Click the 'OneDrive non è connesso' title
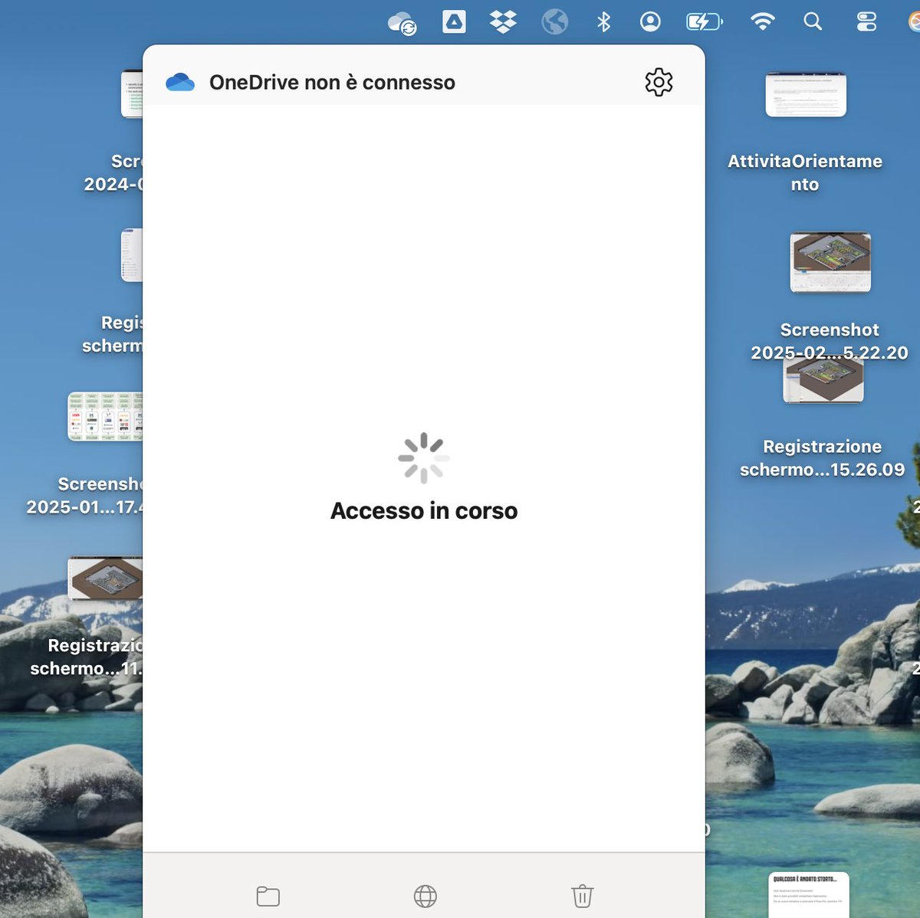This screenshot has height=918, width=920. pos(332,82)
